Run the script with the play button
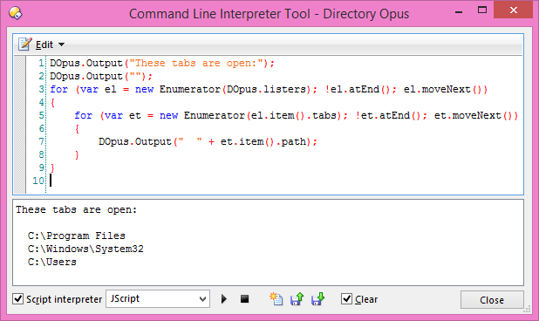 pyautogui.click(x=224, y=298)
